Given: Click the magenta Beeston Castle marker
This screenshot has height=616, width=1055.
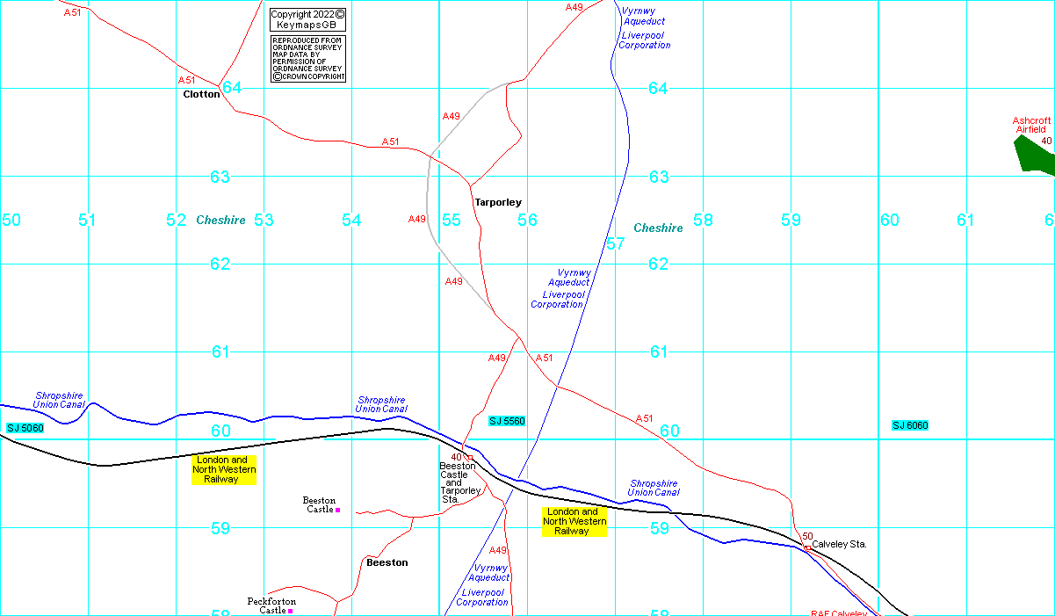Looking at the screenshot, I should (337, 510).
